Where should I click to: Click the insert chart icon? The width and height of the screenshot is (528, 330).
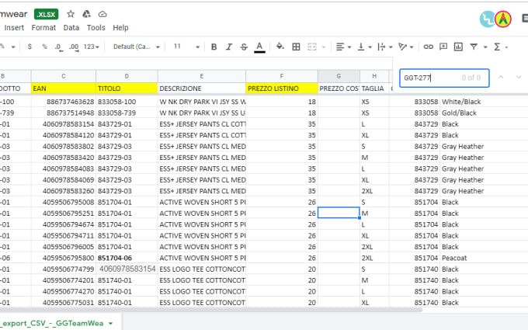459,47
